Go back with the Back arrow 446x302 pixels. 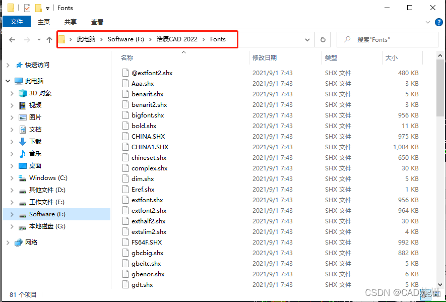pos(12,39)
